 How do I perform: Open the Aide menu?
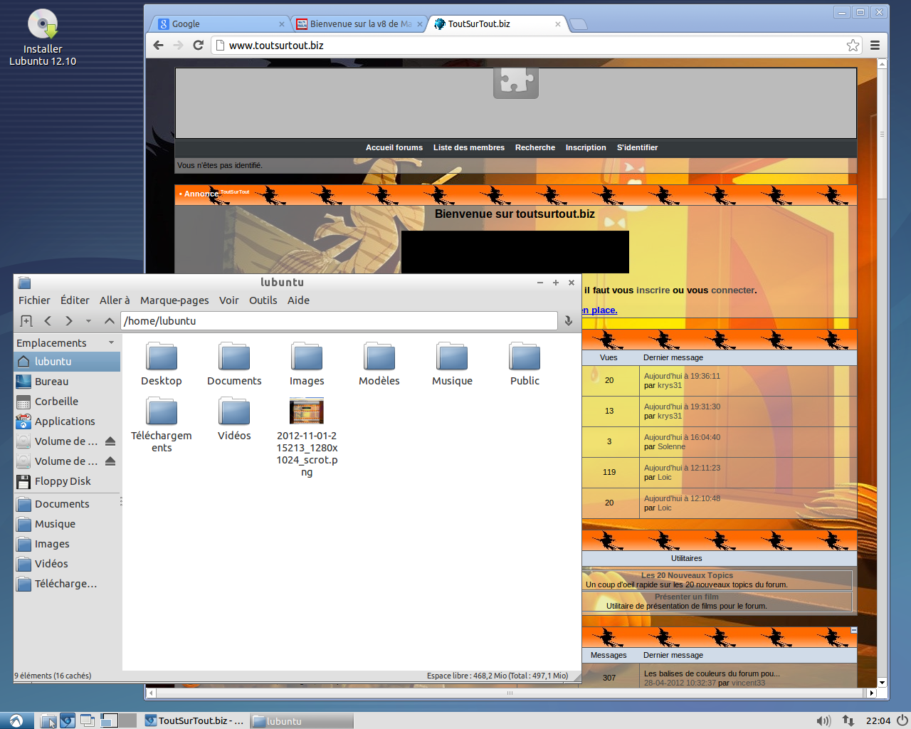(x=298, y=300)
